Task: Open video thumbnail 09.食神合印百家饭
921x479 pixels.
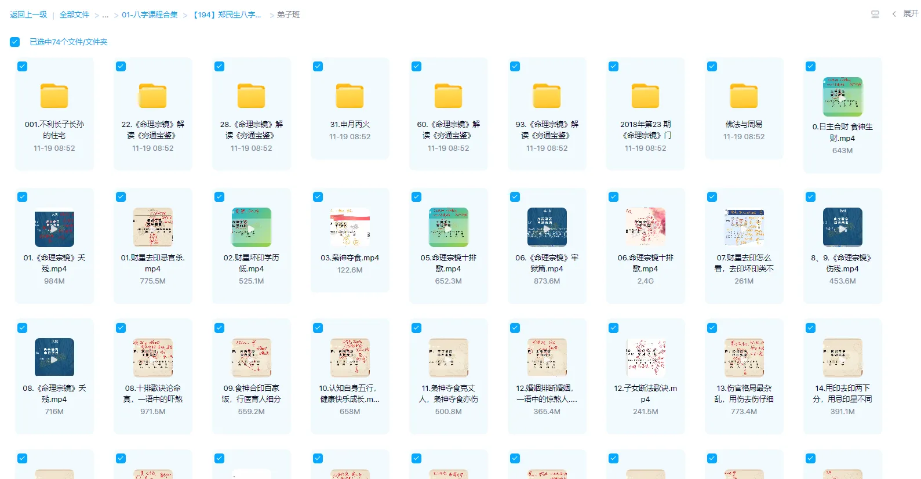Action: point(252,358)
